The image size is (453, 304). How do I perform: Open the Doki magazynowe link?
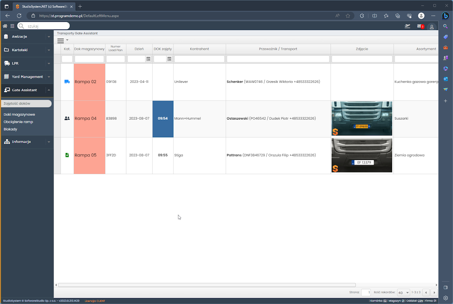coord(19,114)
